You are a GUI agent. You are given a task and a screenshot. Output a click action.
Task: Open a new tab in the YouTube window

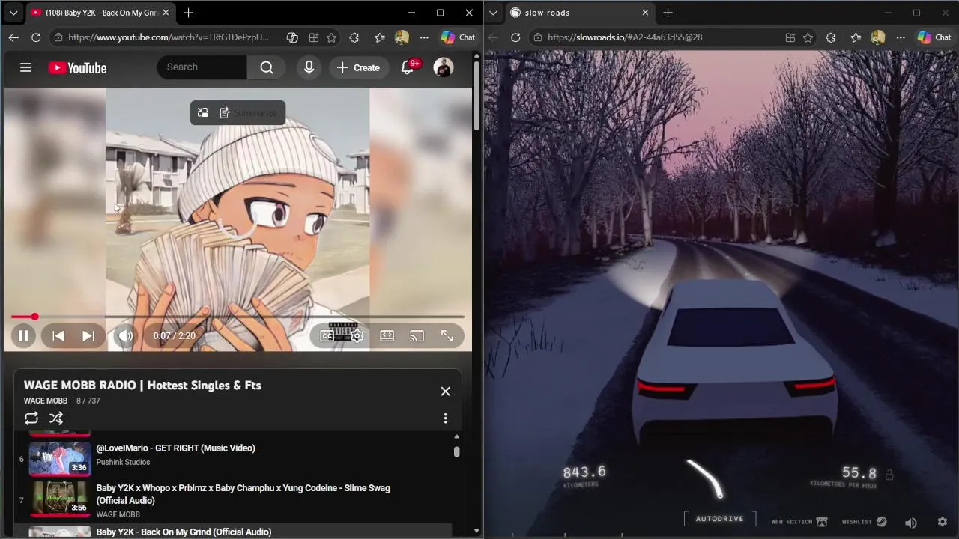coord(188,13)
